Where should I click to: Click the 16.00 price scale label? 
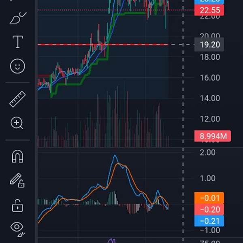(210, 78)
